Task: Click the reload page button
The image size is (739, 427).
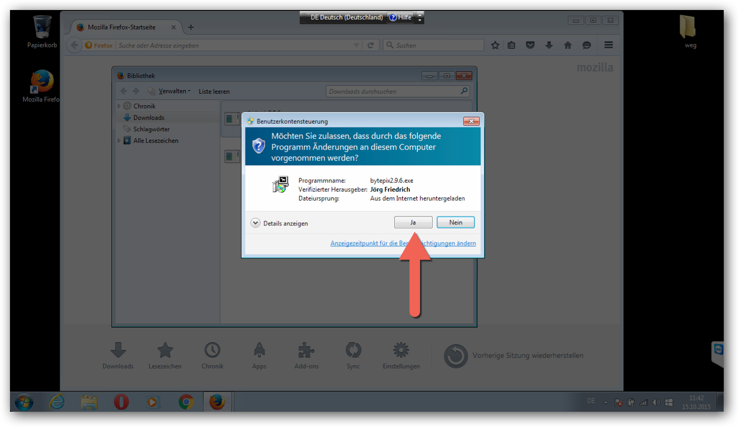Action: (x=371, y=45)
